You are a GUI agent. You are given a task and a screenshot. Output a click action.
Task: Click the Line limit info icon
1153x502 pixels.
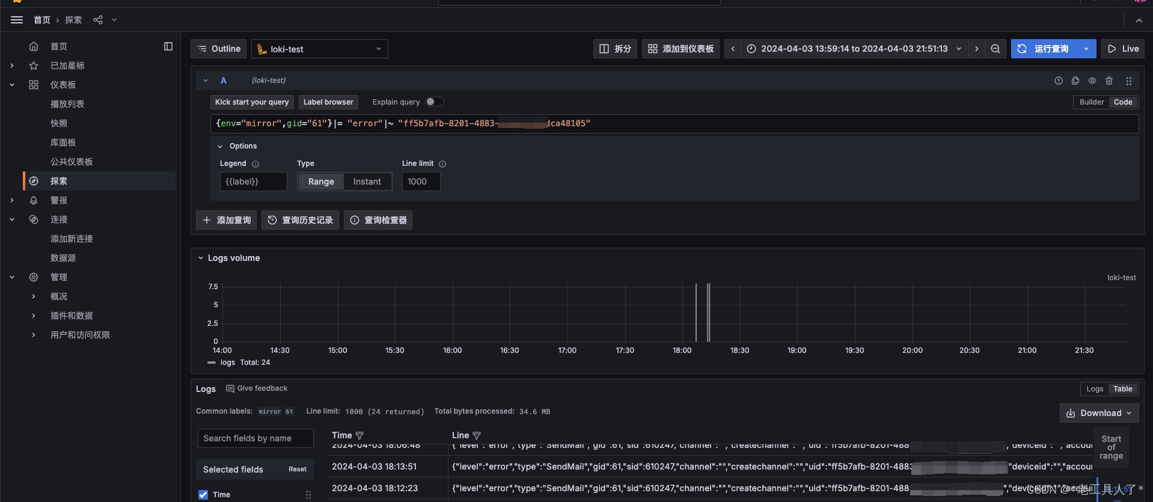pyautogui.click(x=442, y=164)
